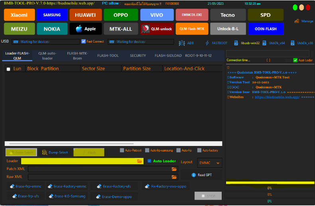
Task: Open the Layout EMMC dropdown
Action: [210, 163]
